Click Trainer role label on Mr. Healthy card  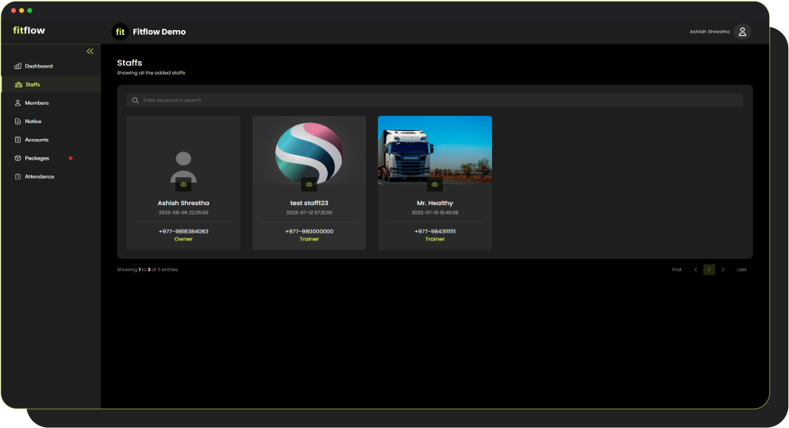point(435,239)
